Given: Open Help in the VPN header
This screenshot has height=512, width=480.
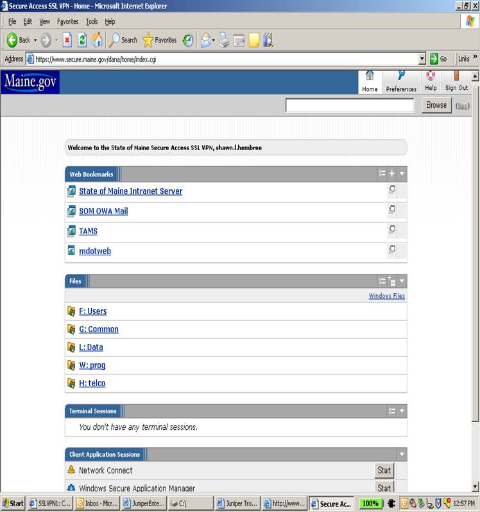Looking at the screenshot, I should (431, 81).
